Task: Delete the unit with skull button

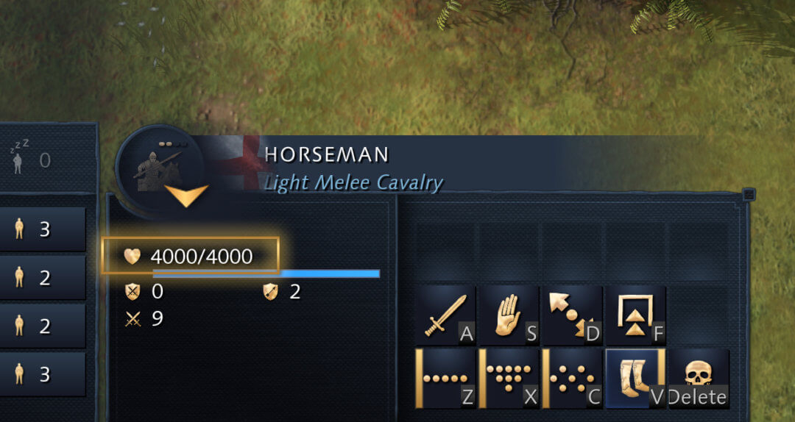Action: pyautogui.click(x=699, y=379)
